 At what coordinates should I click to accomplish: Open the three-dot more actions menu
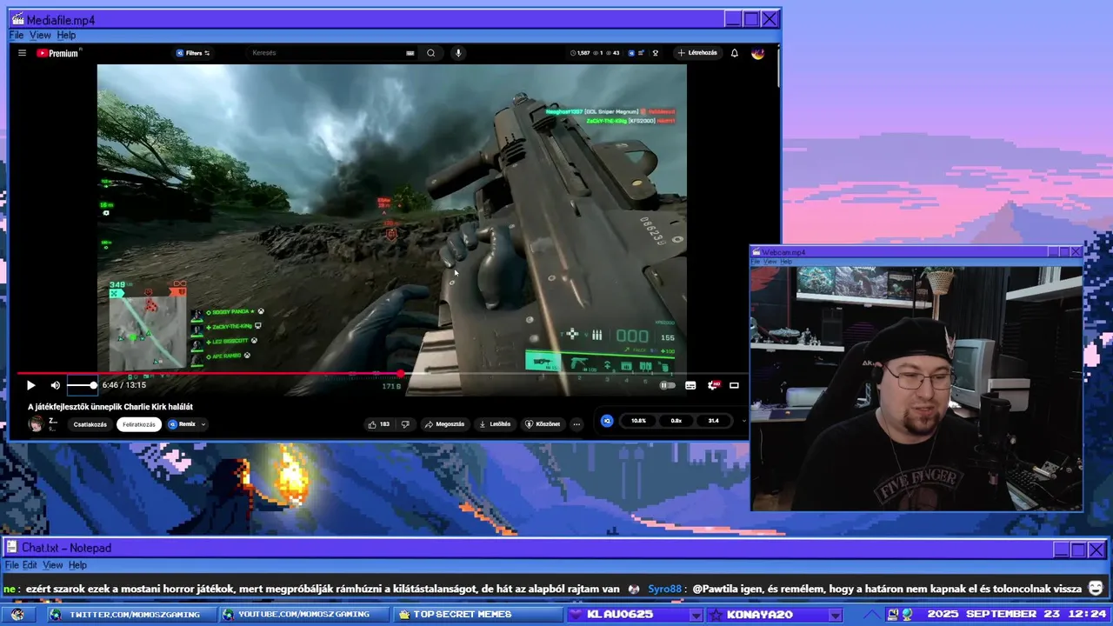576,424
